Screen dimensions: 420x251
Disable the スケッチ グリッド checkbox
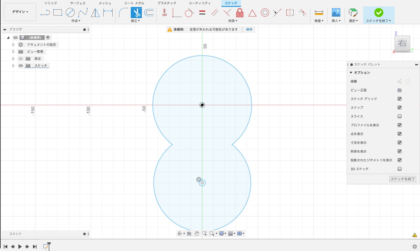pos(399,99)
